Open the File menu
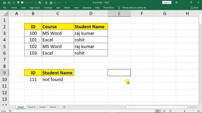The image size is (202, 113). (x=4, y=8)
